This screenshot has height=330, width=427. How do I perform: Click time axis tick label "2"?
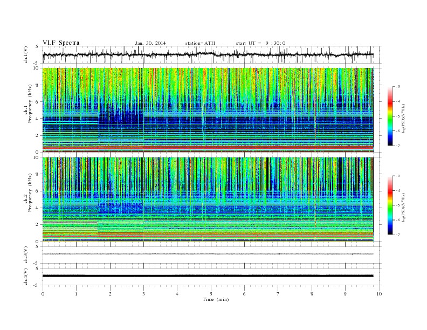tap(110, 294)
